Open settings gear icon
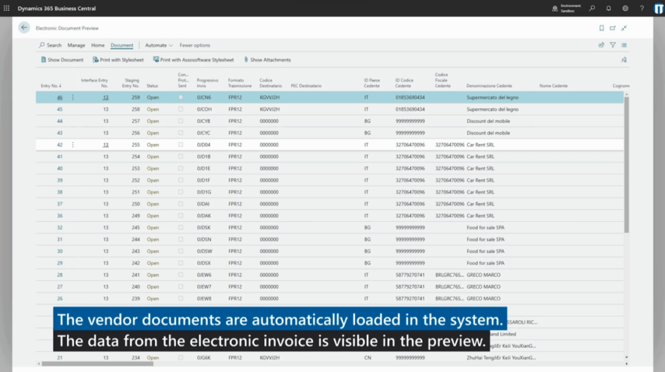The height and width of the screenshot is (372, 665). click(x=625, y=8)
